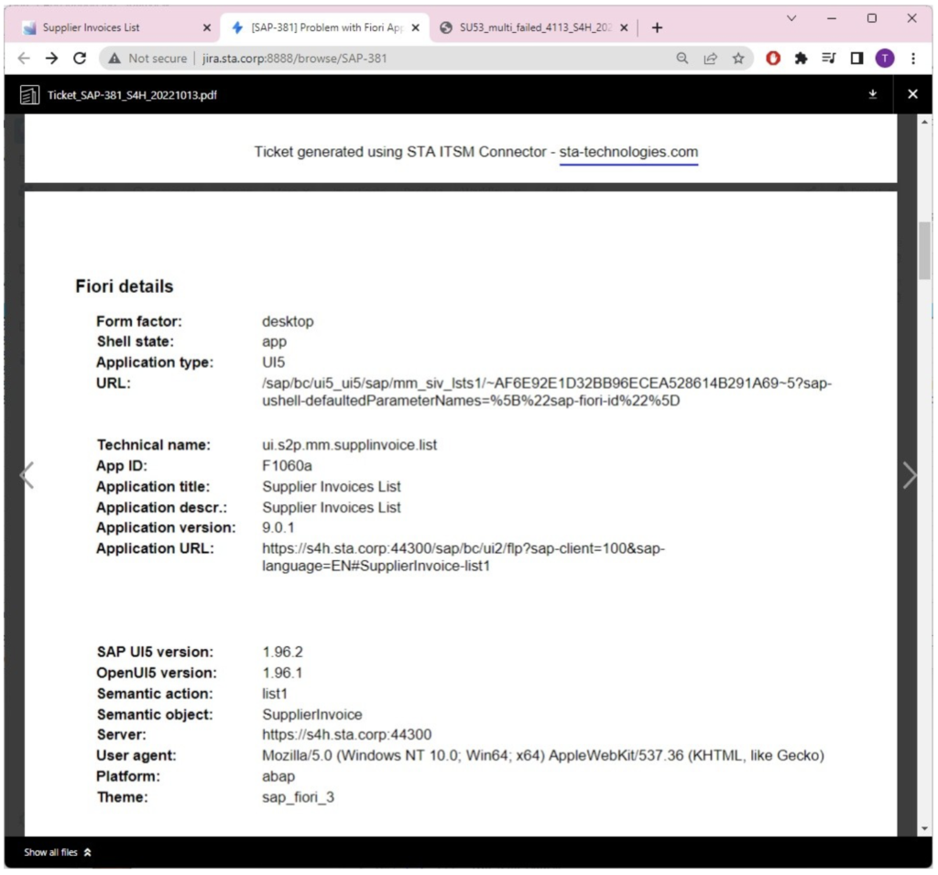Image resolution: width=938 pixels, height=875 pixels.
Task: Click the Application type value UI5
Action: tap(273, 362)
